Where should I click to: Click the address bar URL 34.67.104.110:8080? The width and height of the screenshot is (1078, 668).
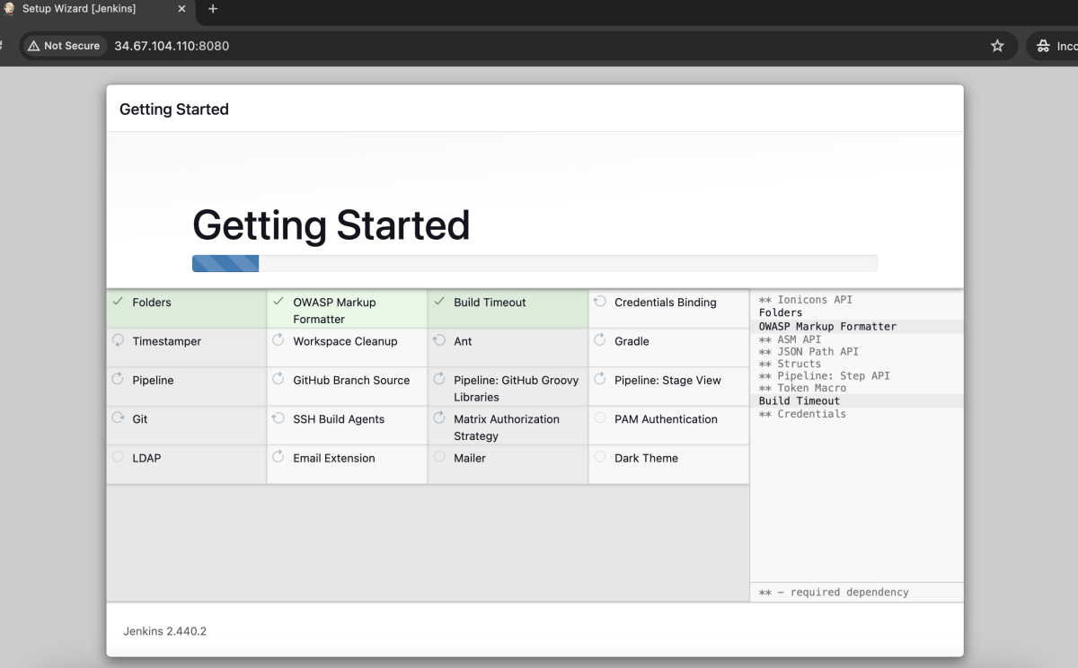pos(172,46)
